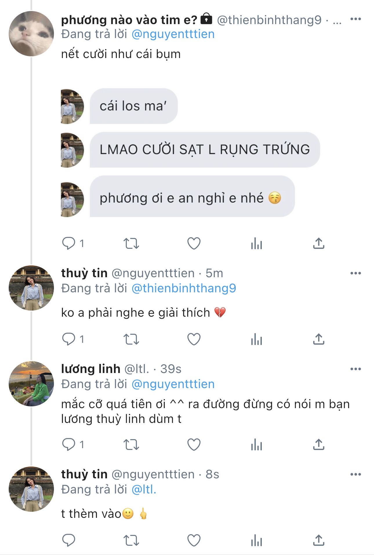Open more options on the 5m thuỳ tin tweet
Viewport: 374px width, 555px height.
[355, 273]
